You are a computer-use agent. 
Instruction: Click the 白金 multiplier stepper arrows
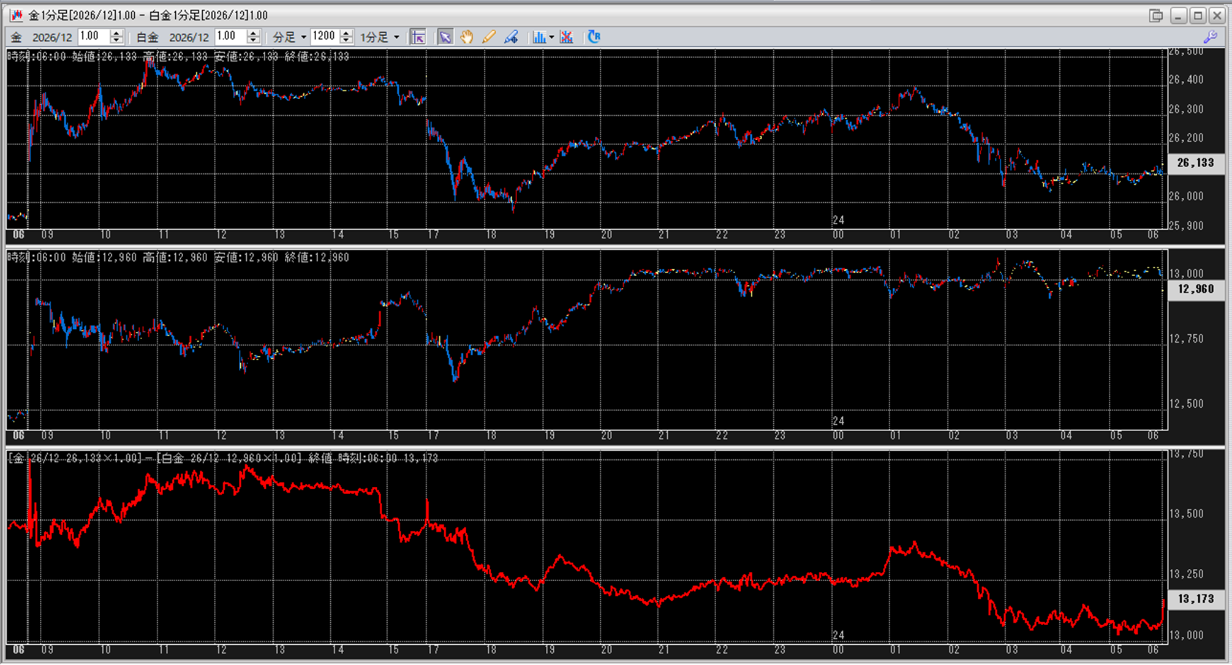[253, 37]
